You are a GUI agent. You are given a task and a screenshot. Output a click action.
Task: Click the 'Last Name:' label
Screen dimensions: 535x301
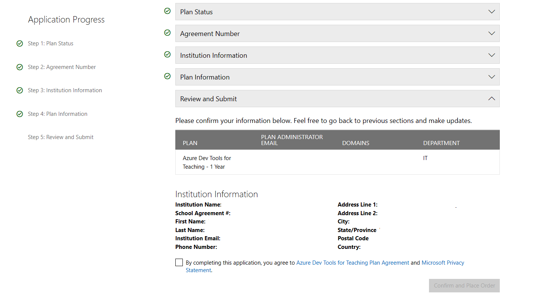pyautogui.click(x=190, y=230)
